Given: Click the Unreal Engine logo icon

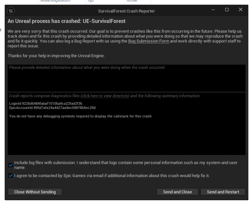Looking at the screenshot, I should pyautogui.click(x=11, y=11).
